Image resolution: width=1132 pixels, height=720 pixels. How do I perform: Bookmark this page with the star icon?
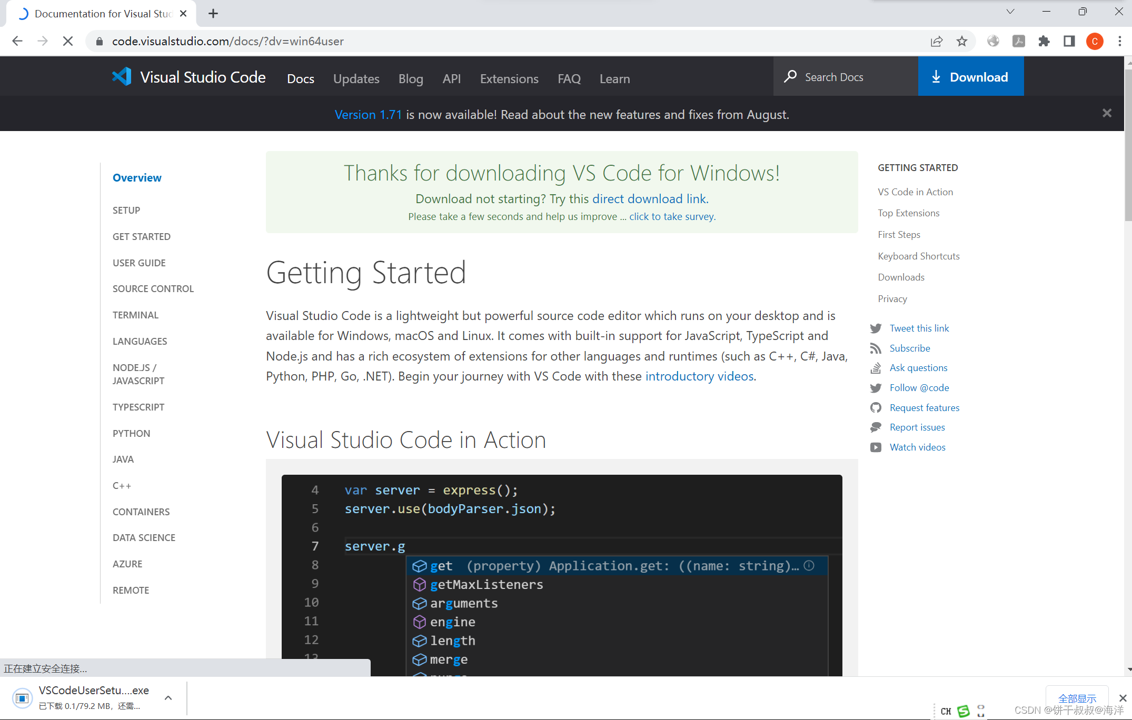click(961, 41)
